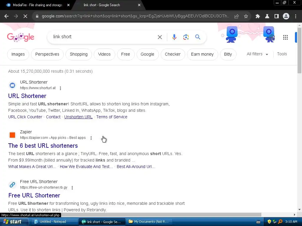This screenshot has height=226, width=302.
Task: Click the Google Valentine doodle logo
Action: coord(21,37)
